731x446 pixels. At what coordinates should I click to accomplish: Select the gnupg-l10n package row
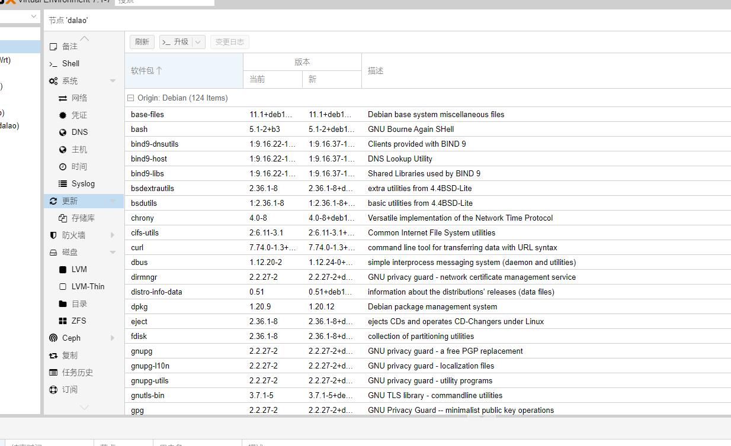[428, 366]
